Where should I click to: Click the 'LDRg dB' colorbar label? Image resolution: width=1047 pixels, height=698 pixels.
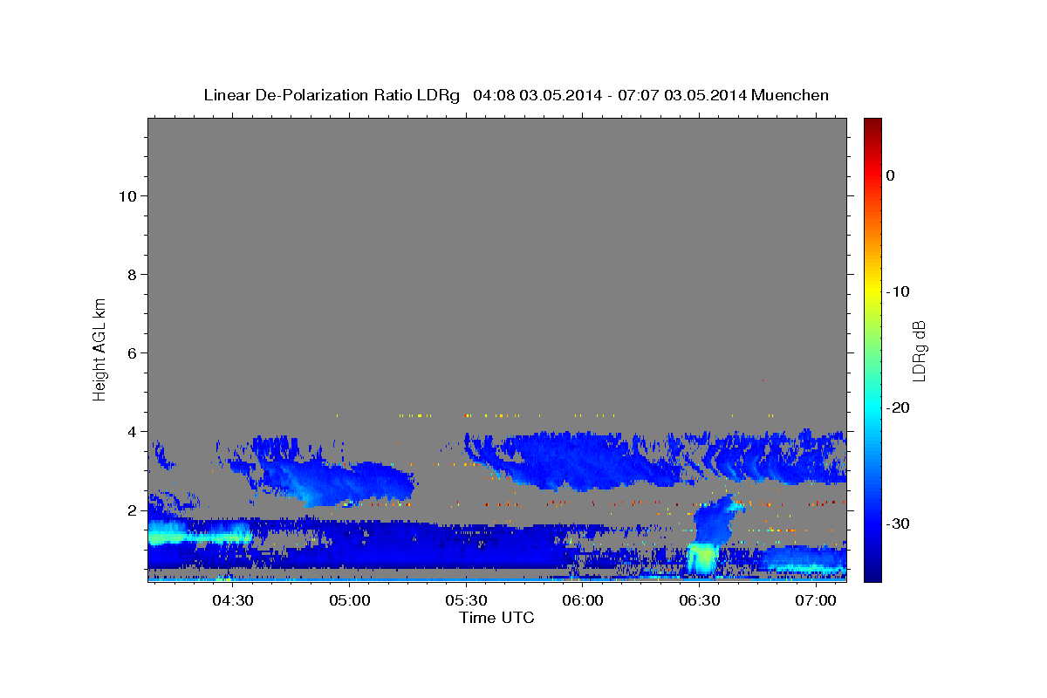pos(919,351)
